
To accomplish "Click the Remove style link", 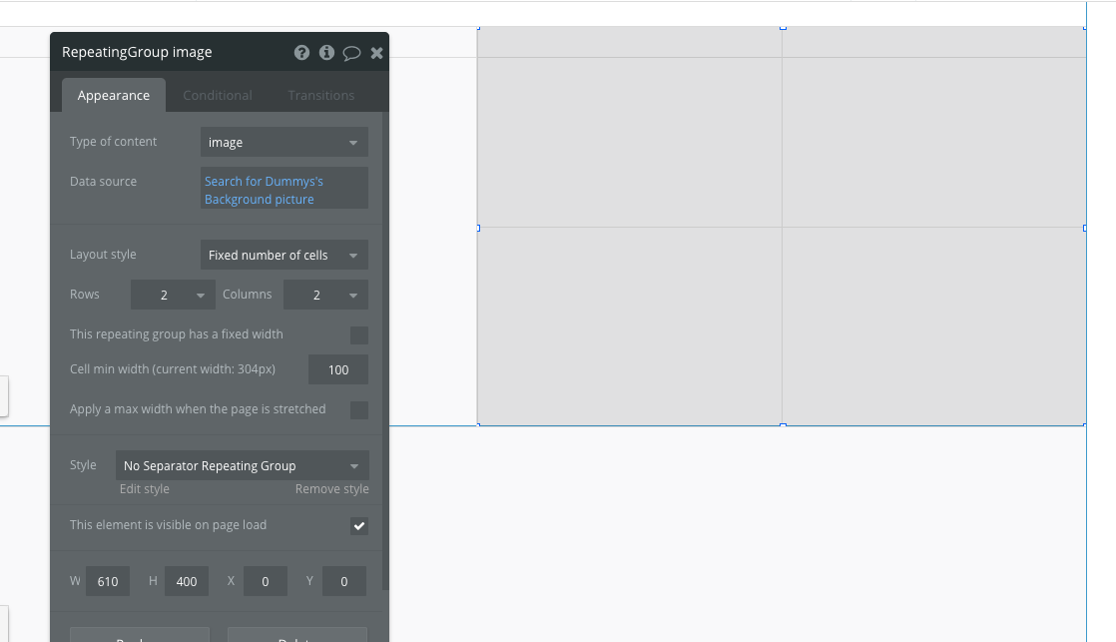I will pos(331,489).
